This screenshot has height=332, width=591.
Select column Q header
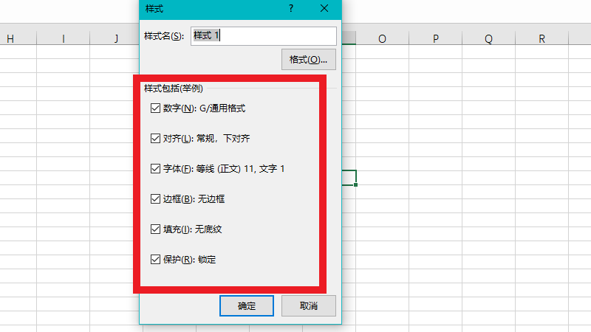[x=488, y=39]
